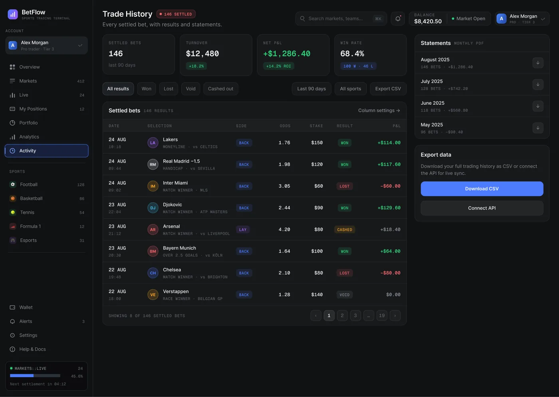This screenshot has height=397, width=559.
Task: Open Settings in the sidebar
Action: [x=47, y=335]
